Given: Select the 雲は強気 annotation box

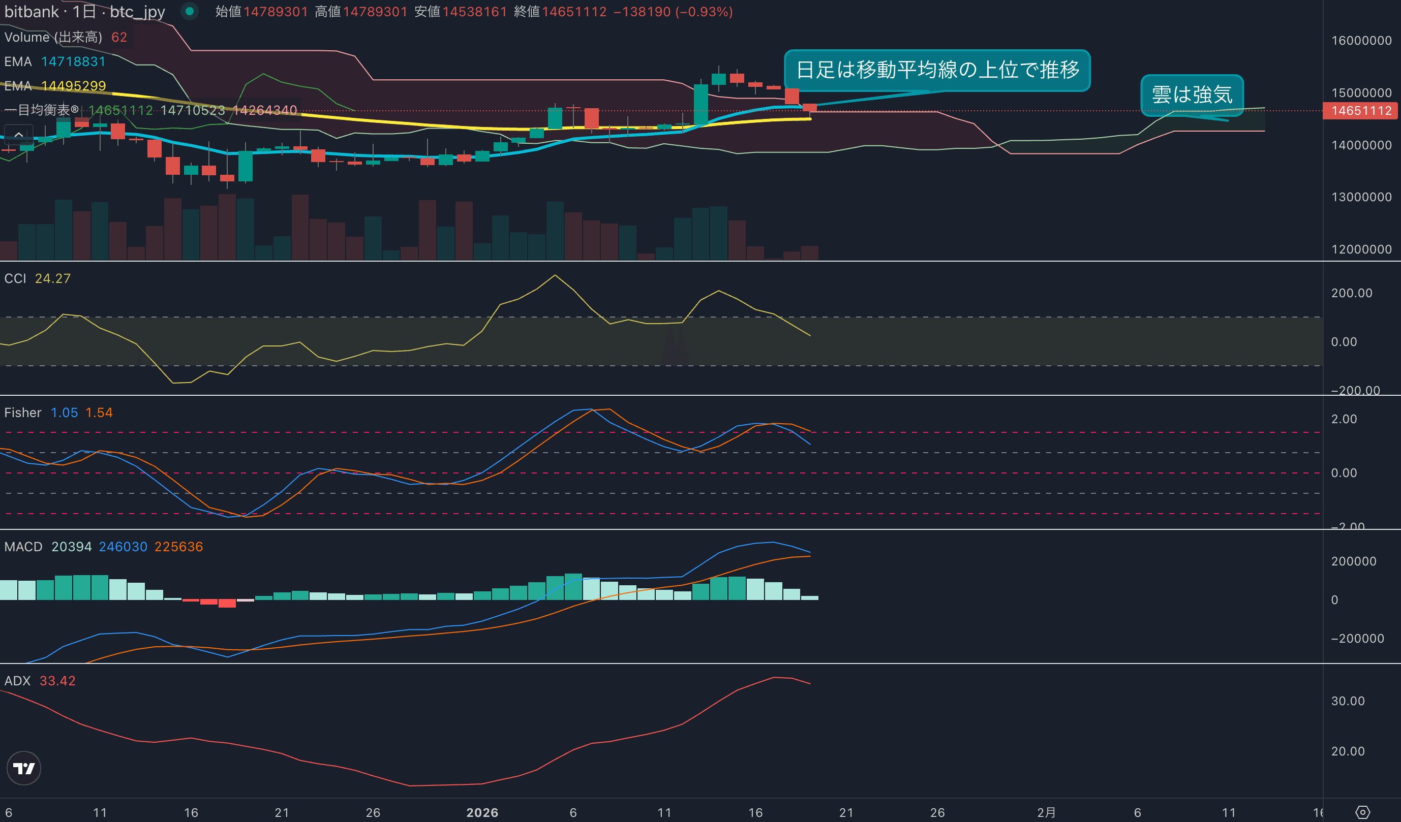Looking at the screenshot, I should point(1192,95).
